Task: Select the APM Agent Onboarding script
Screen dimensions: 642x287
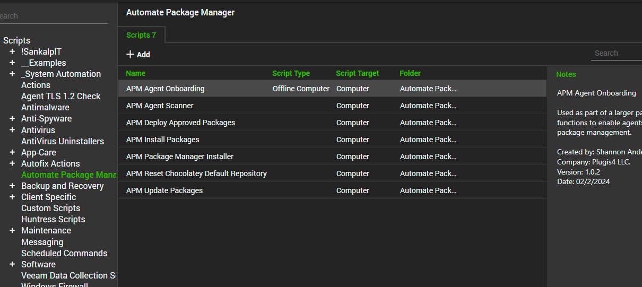Action: (332, 89)
